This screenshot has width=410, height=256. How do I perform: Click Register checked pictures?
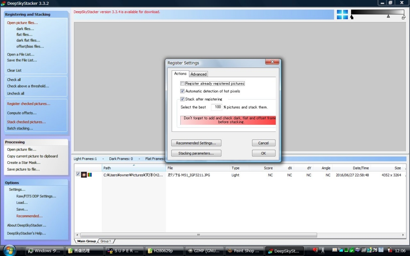[28, 104]
